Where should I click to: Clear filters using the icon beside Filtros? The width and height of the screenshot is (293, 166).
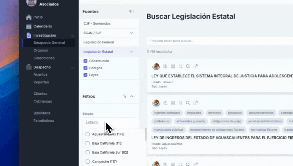(124, 96)
